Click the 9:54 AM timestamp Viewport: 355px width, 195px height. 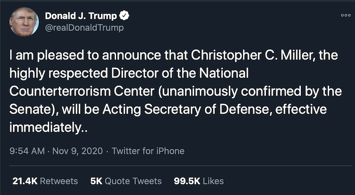[x=27, y=151]
